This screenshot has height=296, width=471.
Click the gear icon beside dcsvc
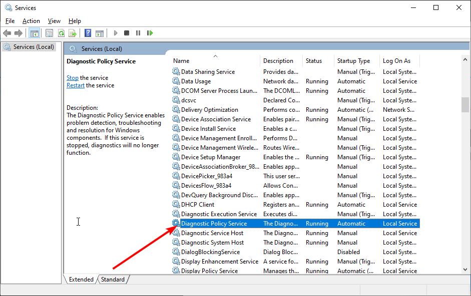(x=176, y=100)
